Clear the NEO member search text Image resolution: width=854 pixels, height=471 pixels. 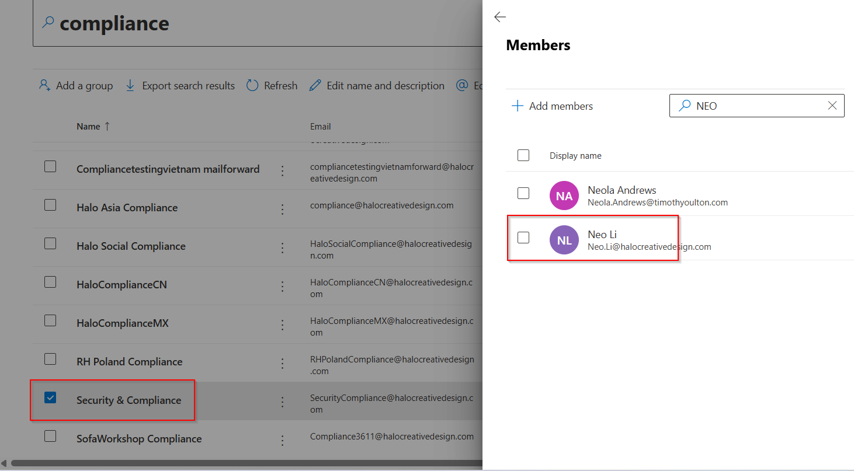pyautogui.click(x=832, y=106)
